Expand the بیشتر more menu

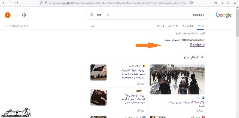pos(161,26)
